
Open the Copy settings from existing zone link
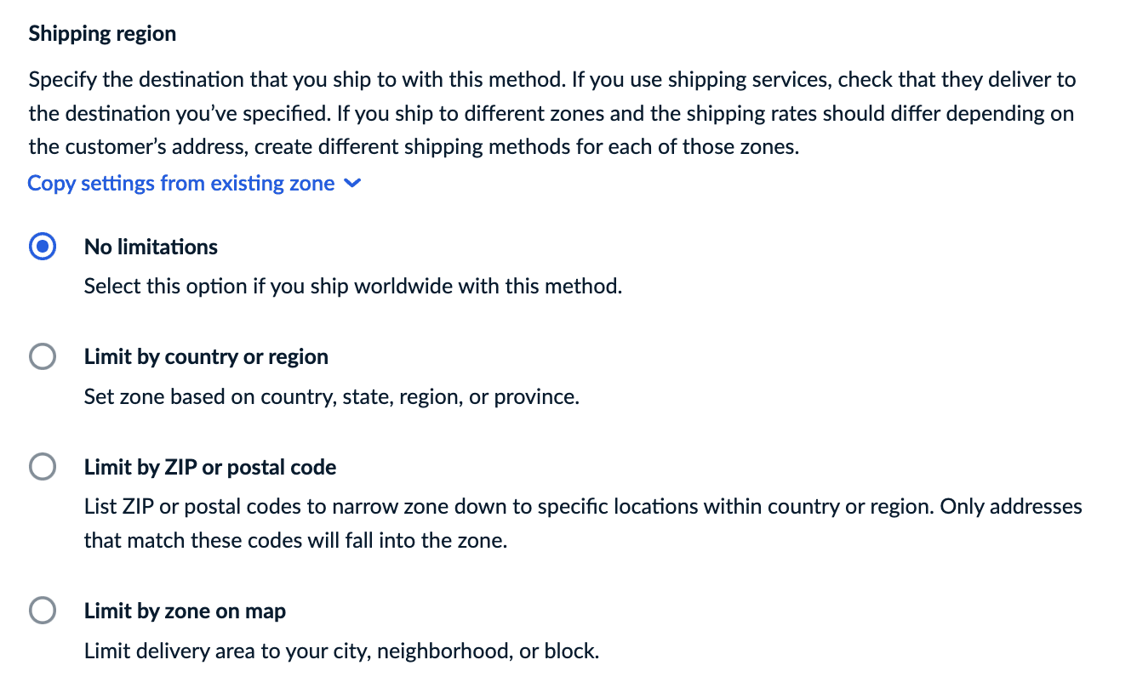coord(181,184)
